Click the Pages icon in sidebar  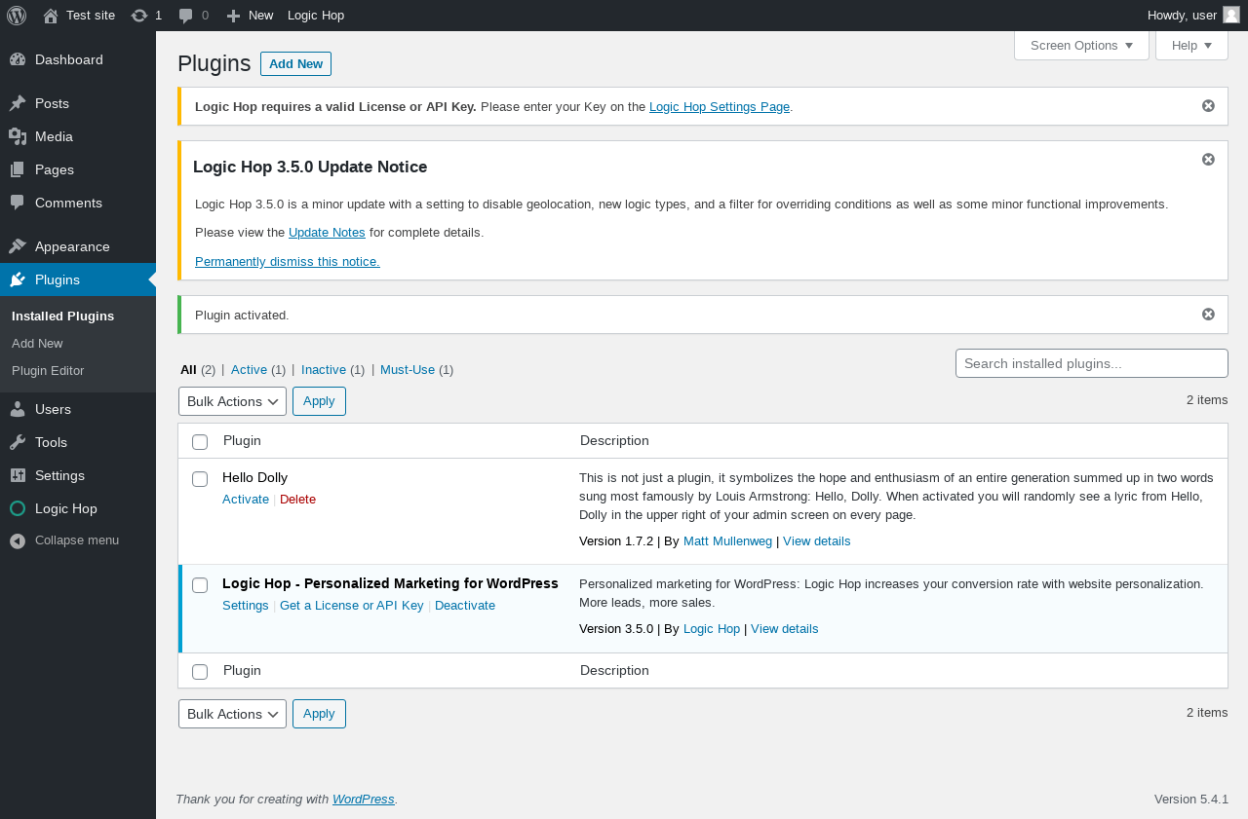(18, 169)
